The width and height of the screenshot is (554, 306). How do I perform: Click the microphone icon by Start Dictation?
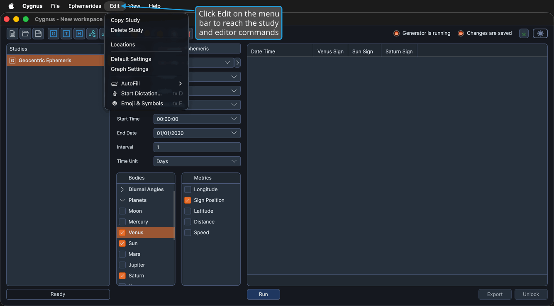[x=115, y=94]
